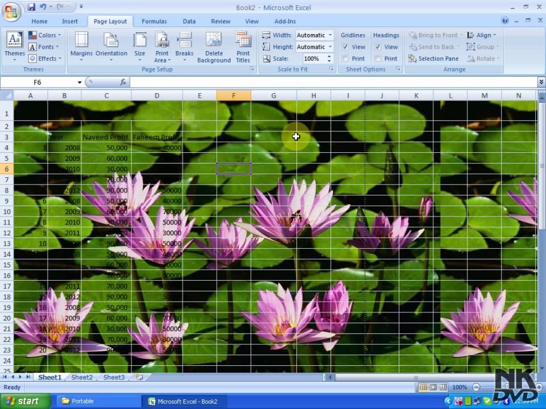The width and height of the screenshot is (546, 409).
Task: Open the Margins options icon
Action: [81, 47]
